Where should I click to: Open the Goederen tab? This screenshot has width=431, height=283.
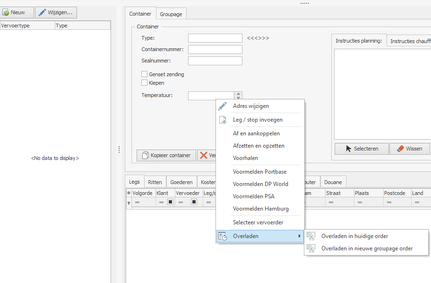(x=181, y=182)
